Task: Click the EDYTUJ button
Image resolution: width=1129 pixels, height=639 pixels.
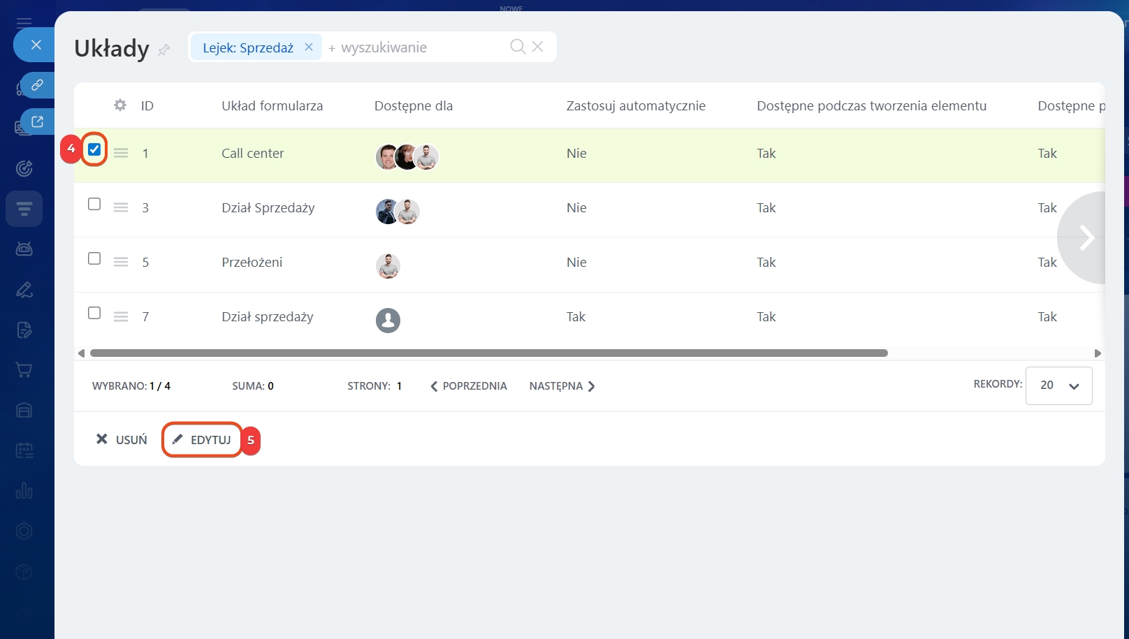Action: pyautogui.click(x=202, y=440)
